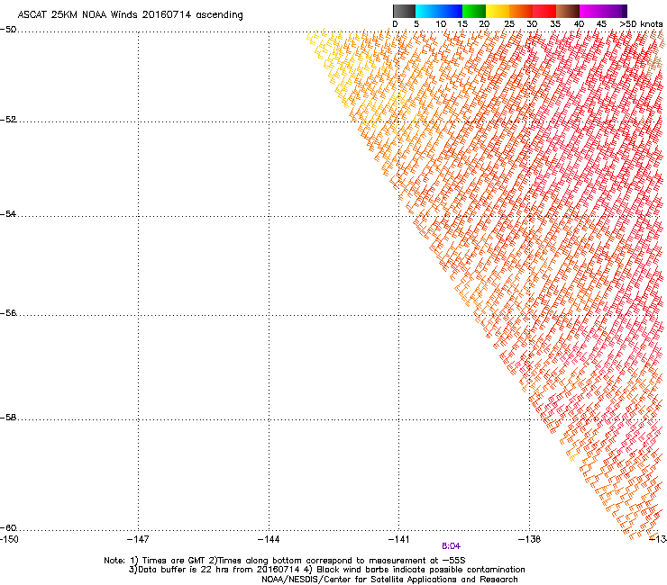Click the '-144' longitude axis label
667x585 pixels.
(269, 539)
